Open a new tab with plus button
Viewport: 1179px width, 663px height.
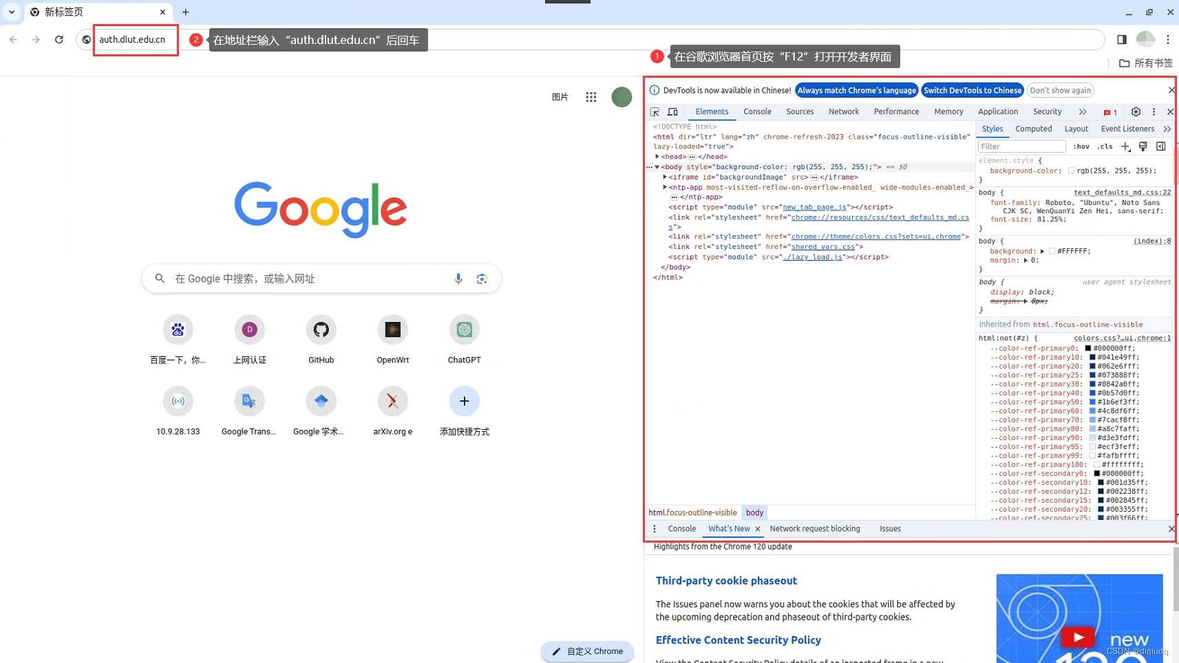point(186,12)
